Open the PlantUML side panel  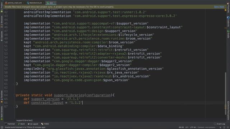pos(228,8)
